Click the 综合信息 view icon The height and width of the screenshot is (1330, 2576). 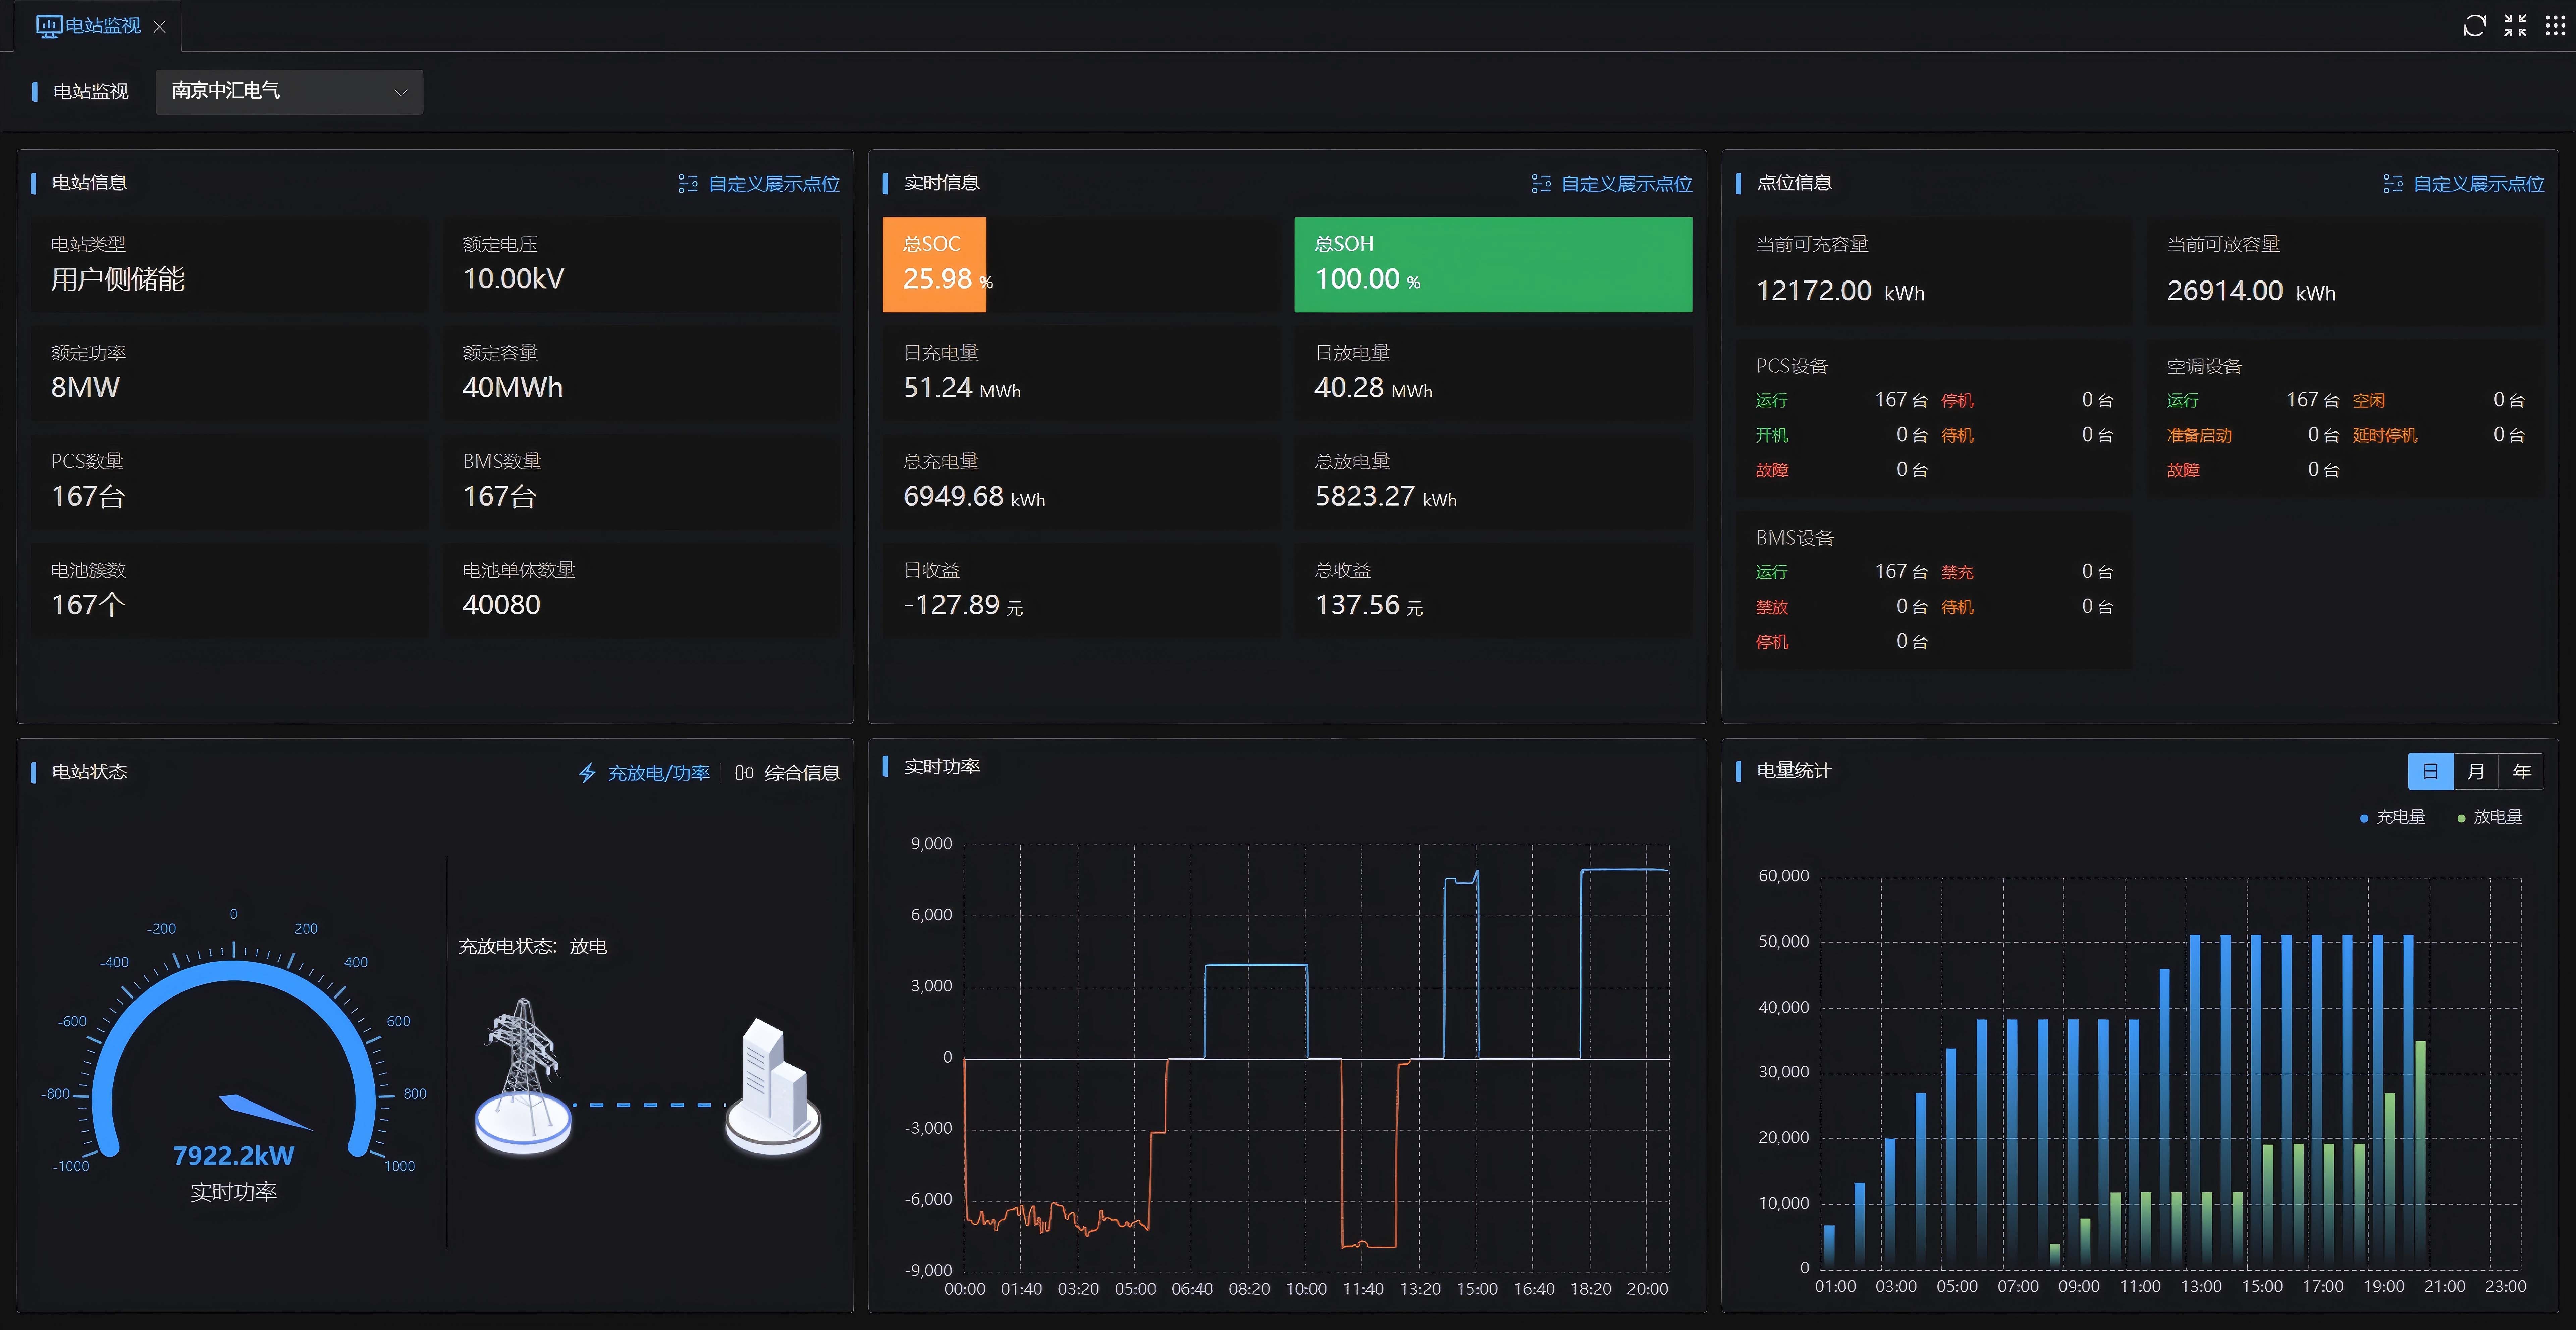click(744, 773)
